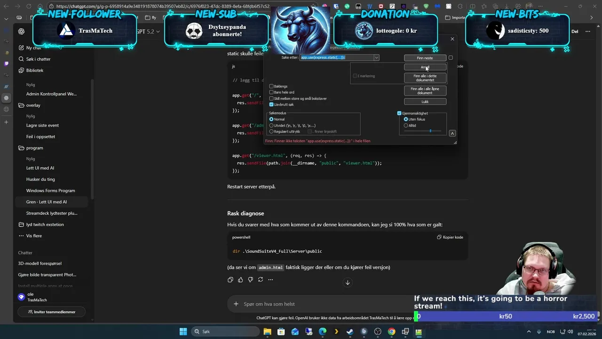Open the ChatGPT logo home icon

(21, 32)
